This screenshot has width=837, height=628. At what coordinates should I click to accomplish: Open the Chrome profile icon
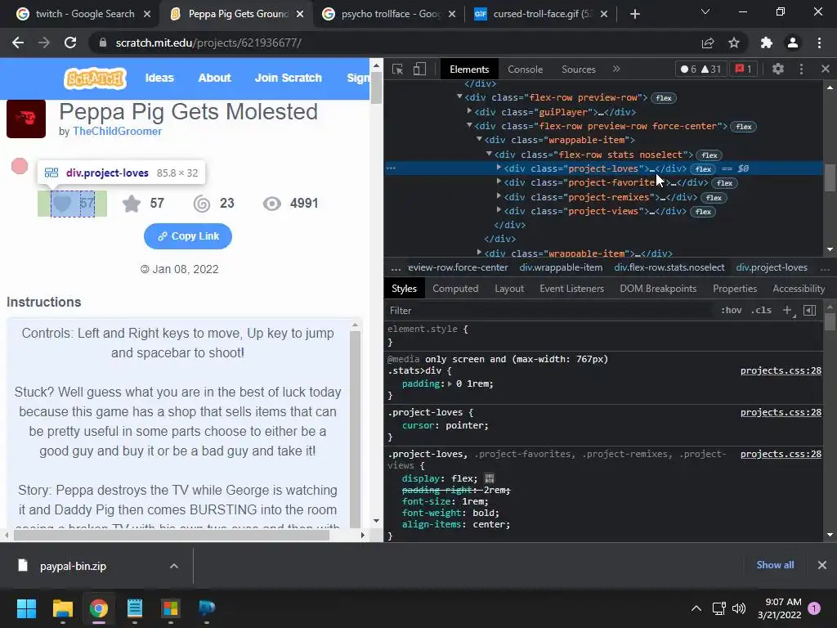(x=793, y=43)
